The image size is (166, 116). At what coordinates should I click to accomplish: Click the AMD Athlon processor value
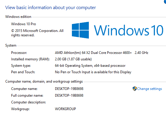click(93, 53)
